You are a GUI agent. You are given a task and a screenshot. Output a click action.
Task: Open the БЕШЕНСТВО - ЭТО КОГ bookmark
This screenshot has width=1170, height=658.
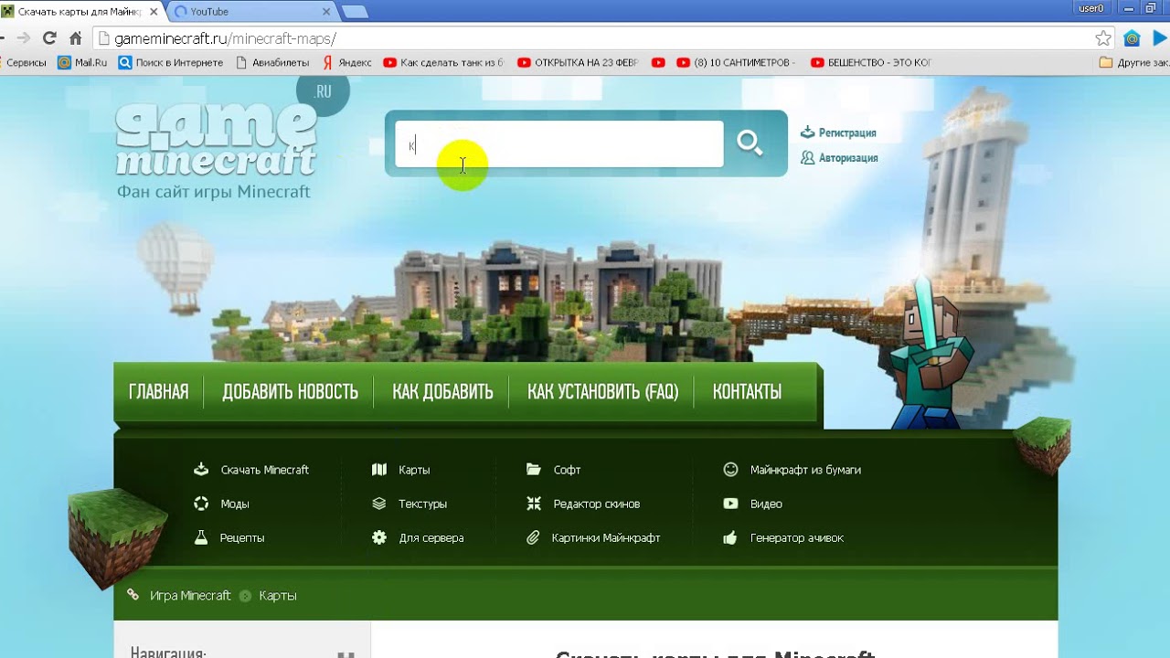click(x=870, y=62)
